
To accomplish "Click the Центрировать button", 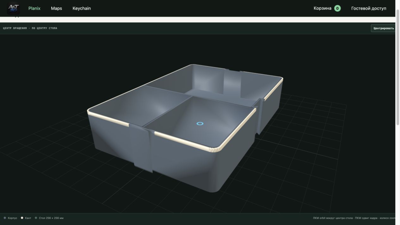I will (384, 28).
